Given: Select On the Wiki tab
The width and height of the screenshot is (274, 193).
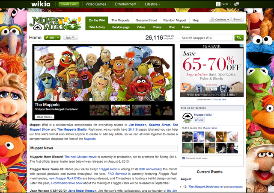Looking at the screenshot, I should pyautogui.click(x=97, y=20).
